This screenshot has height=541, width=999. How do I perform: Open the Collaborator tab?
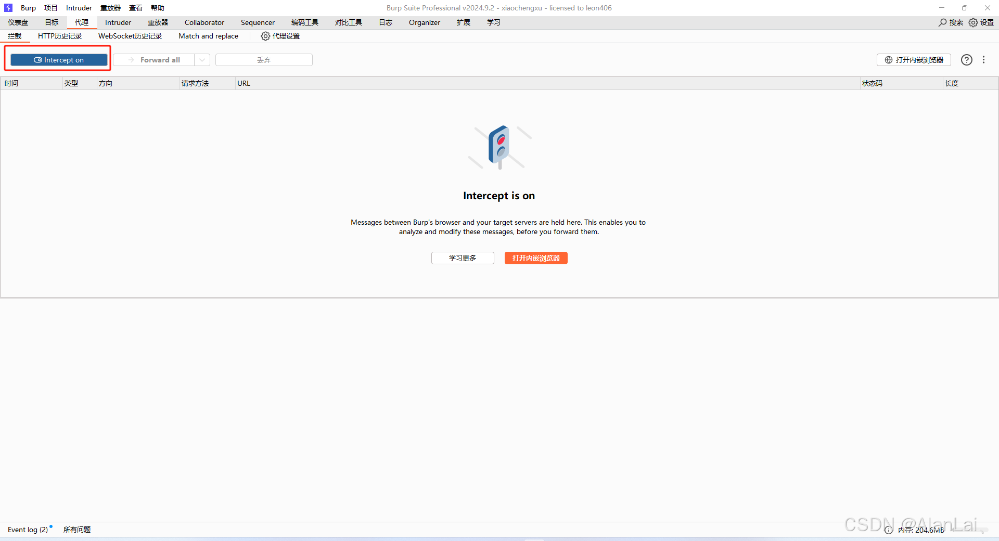pos(204,22)
